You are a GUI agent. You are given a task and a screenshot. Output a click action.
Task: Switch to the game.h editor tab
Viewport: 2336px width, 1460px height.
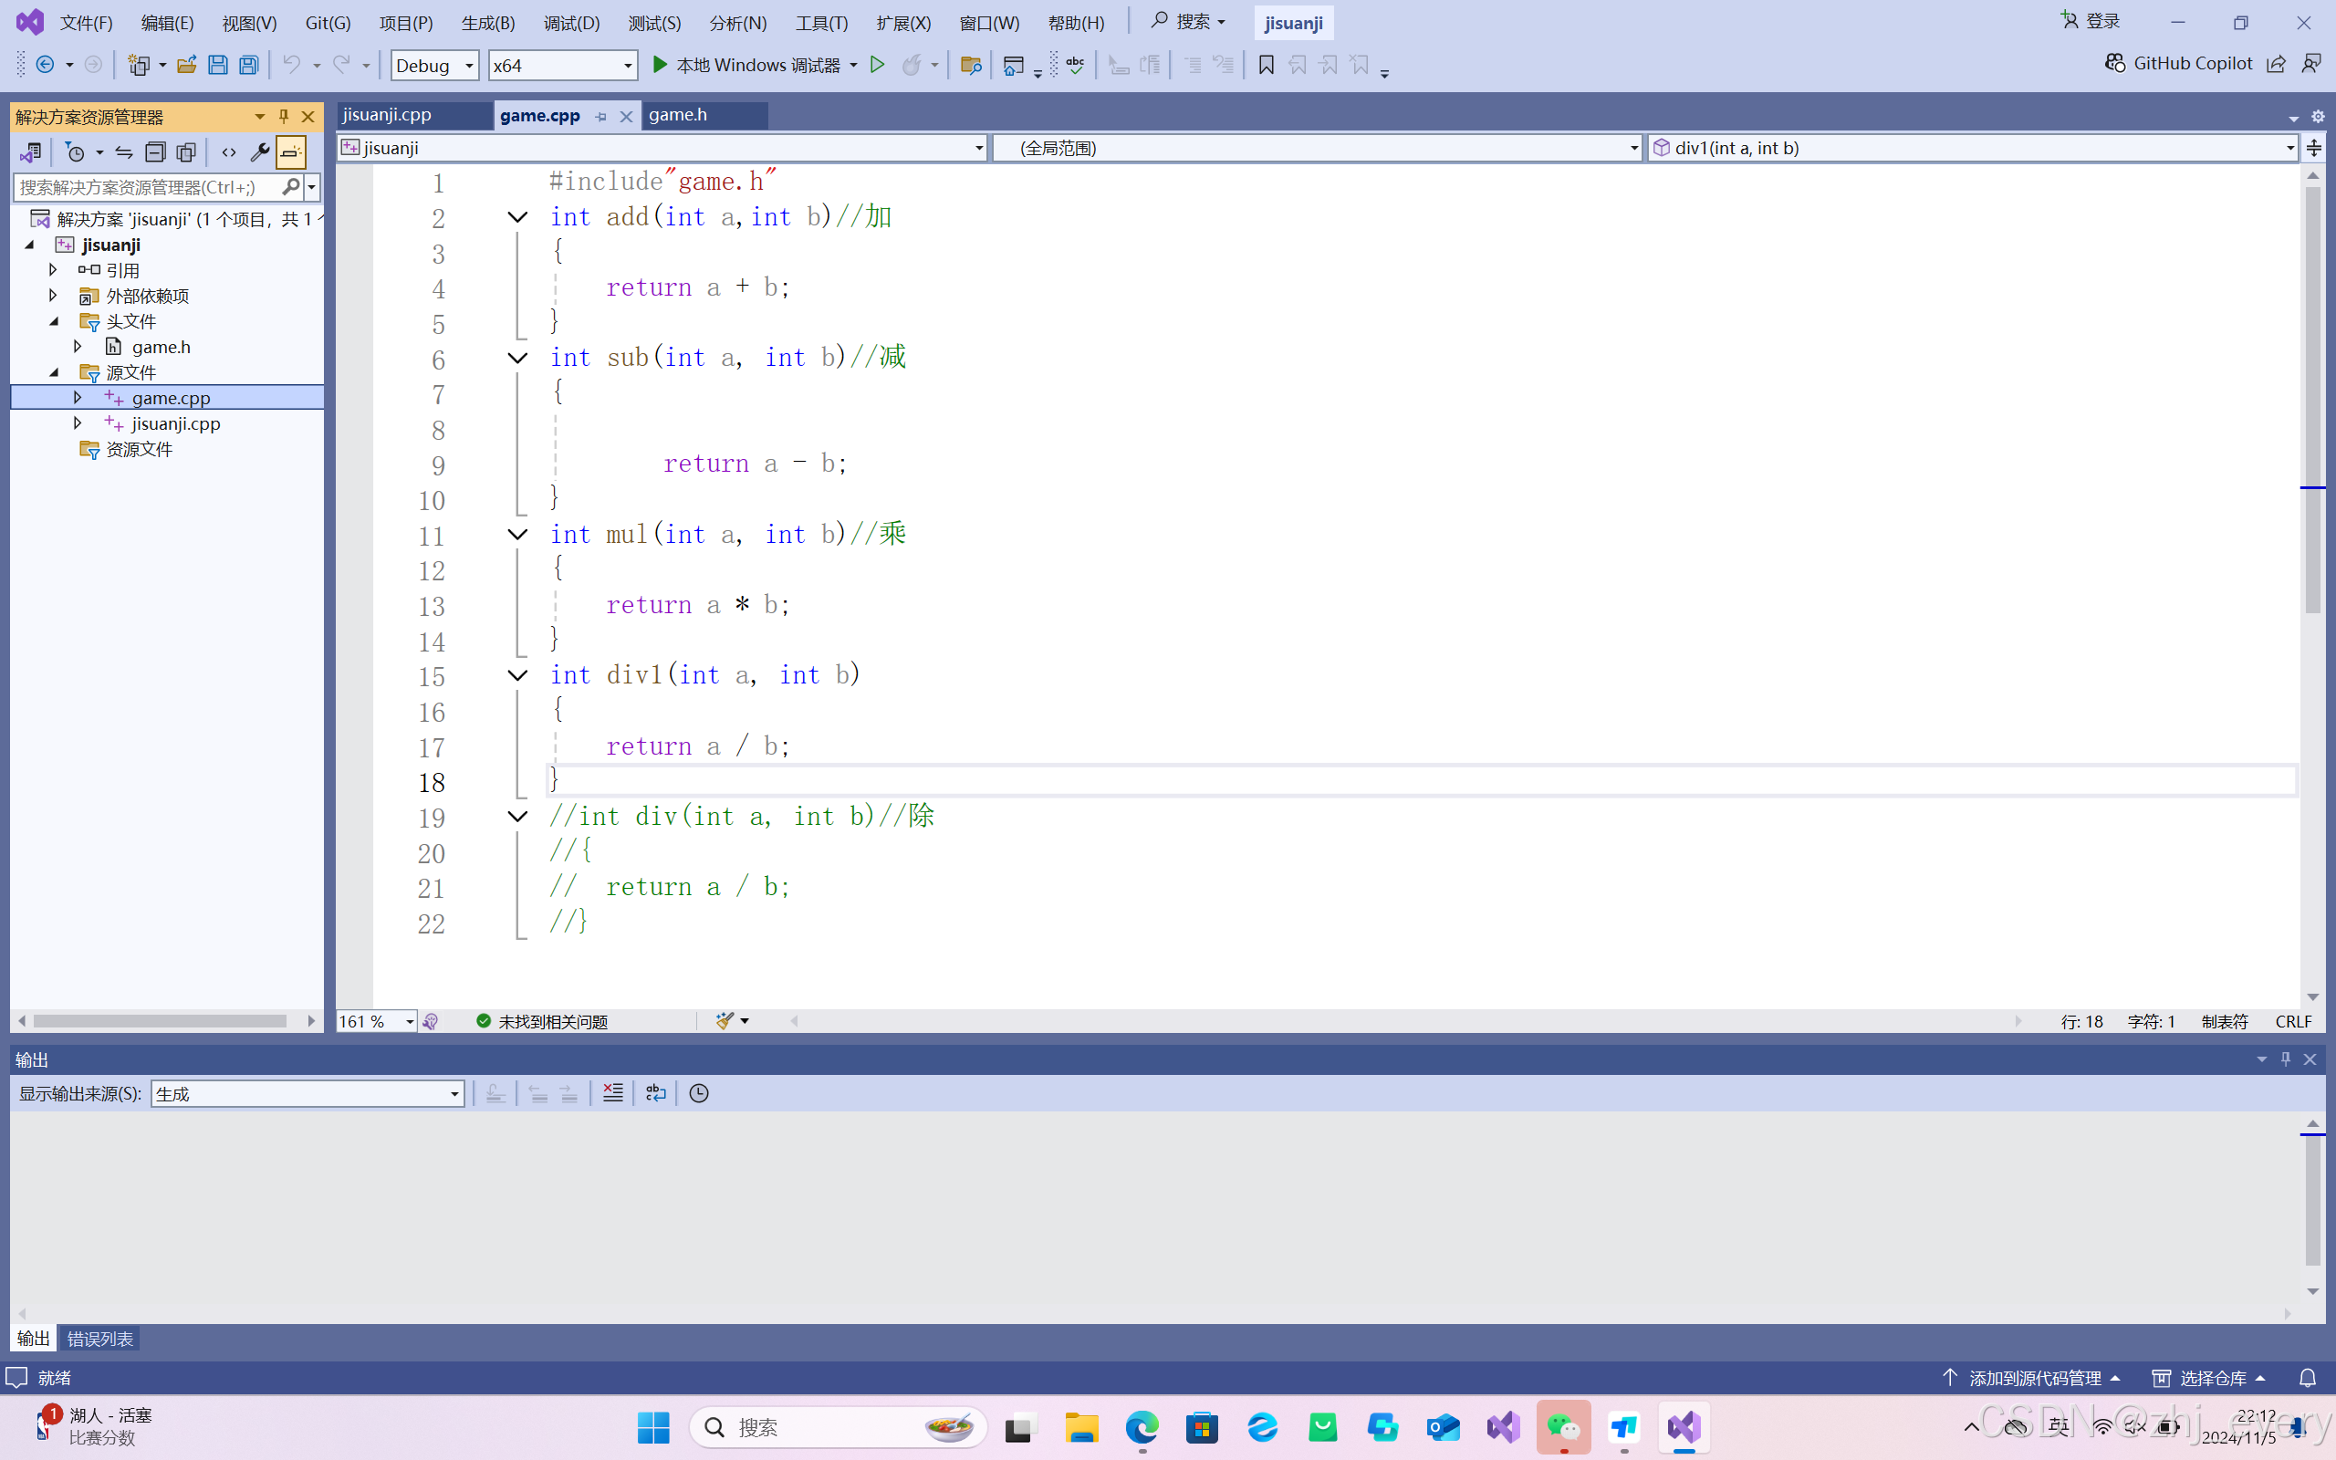pos(678,115)
